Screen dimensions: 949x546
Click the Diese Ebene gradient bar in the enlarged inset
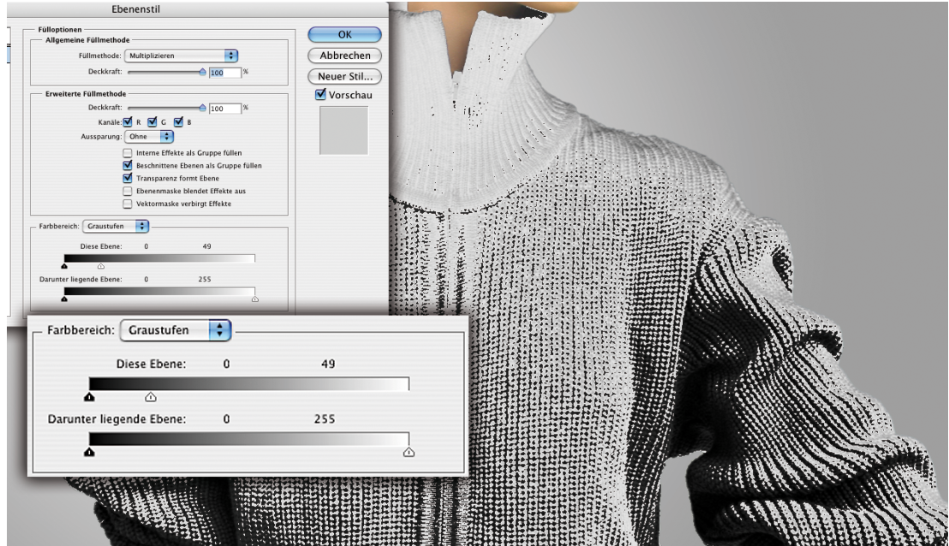click(249, 384)
